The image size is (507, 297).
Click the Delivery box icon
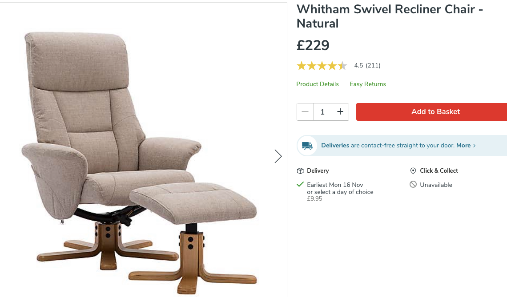coord(300,171)
